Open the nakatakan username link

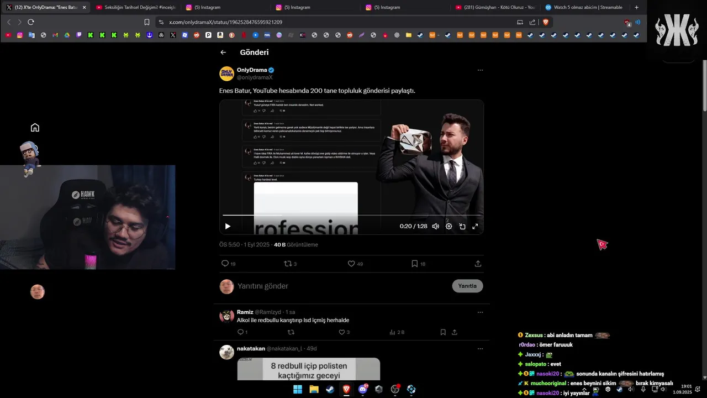click(251, 349)
